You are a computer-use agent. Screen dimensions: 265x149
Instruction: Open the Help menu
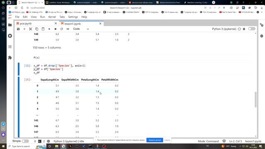[84, 17]
